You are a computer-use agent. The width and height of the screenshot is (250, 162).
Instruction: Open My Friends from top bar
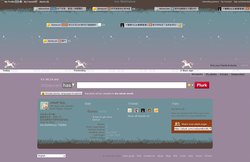29,2
